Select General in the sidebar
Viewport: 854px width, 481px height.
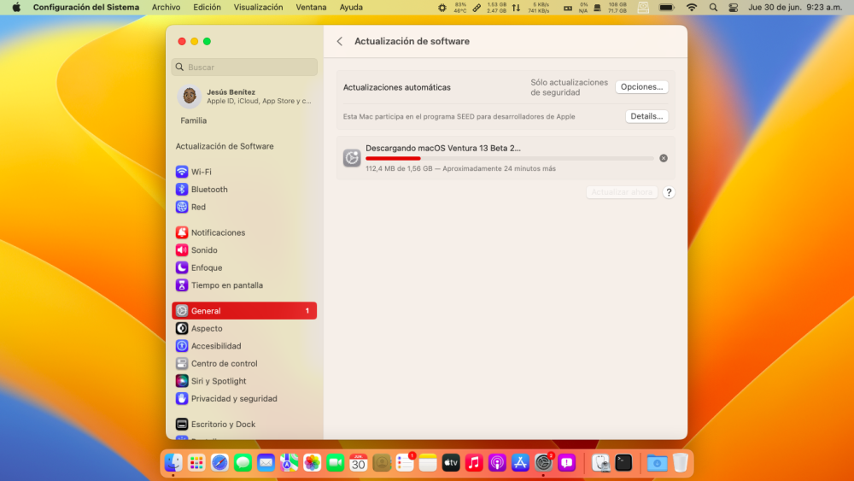click(244, 310)
